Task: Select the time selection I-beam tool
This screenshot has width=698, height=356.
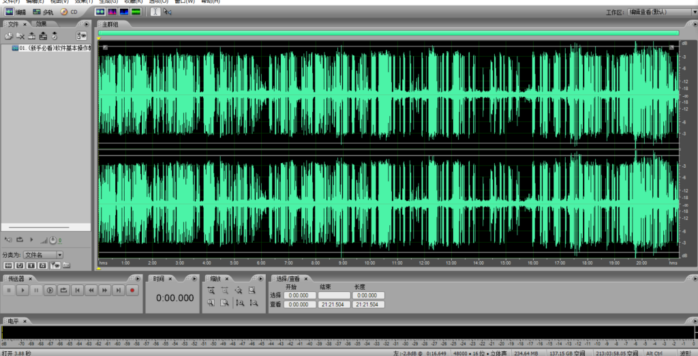Action: coord(155,12)
